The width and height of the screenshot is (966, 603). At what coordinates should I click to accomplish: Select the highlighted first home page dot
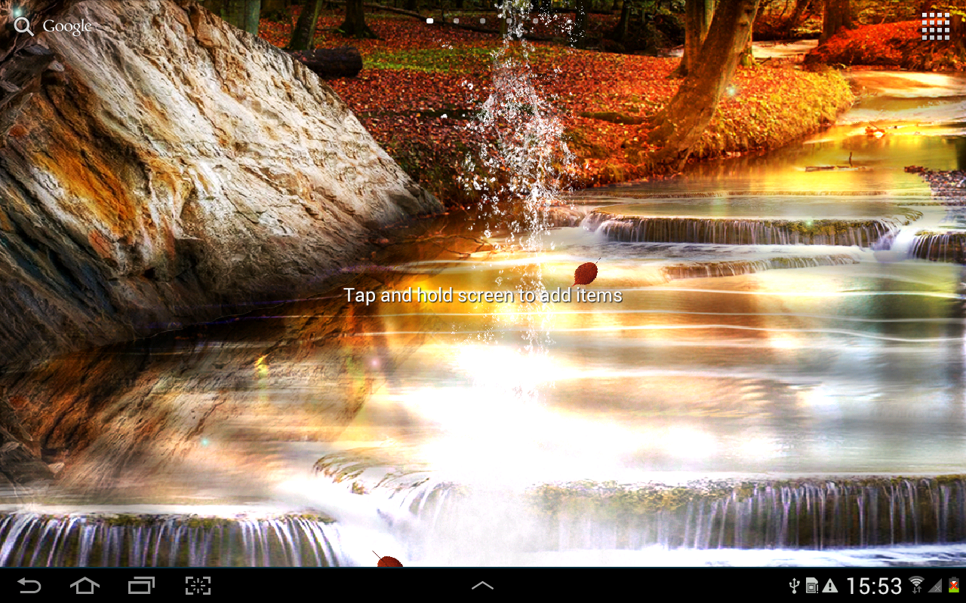point(430,21)
